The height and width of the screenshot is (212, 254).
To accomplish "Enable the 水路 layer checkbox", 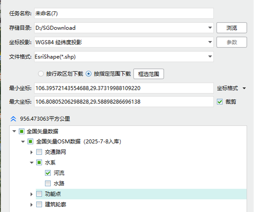I will (48, 183).
